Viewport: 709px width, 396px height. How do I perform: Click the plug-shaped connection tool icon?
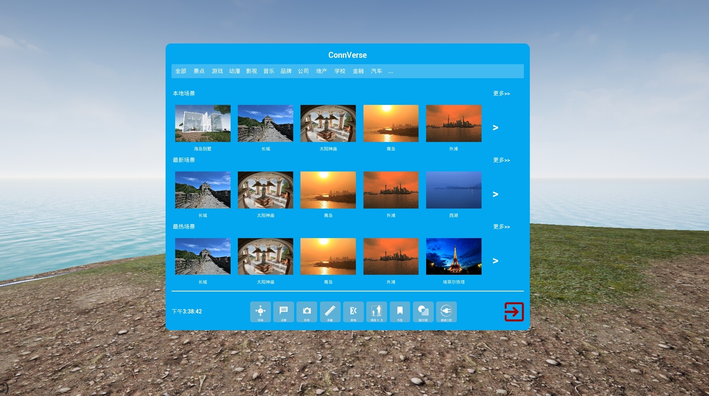[446, 312]
